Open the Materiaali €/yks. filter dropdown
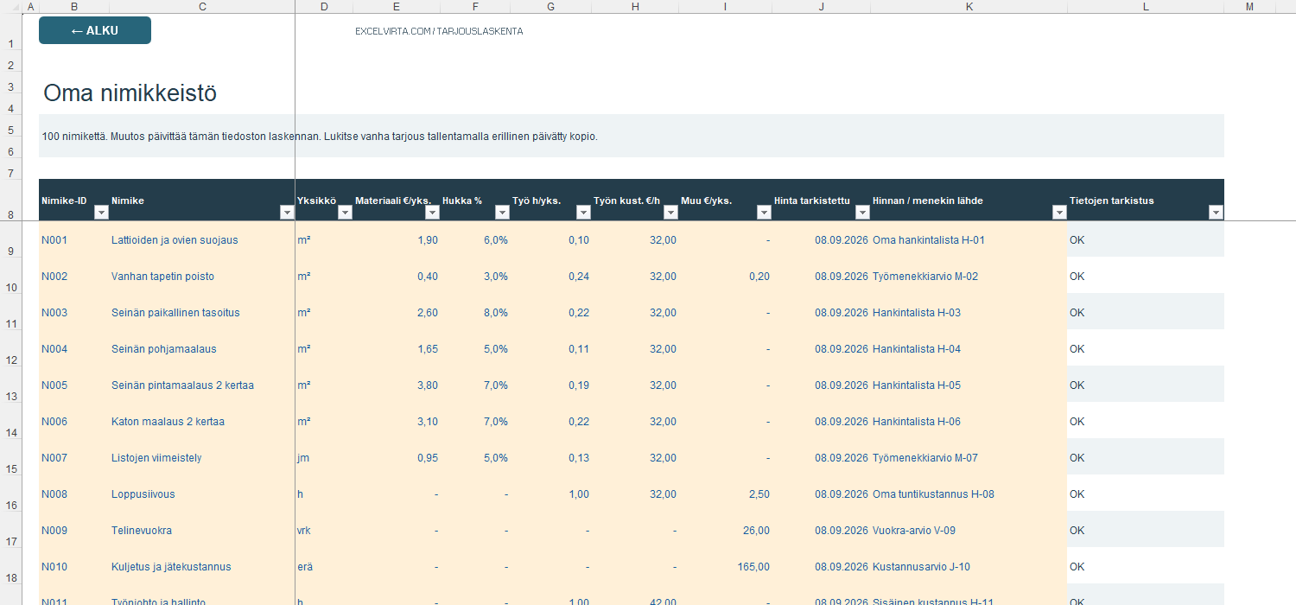 pyautogui.click(x=432, y=213)
